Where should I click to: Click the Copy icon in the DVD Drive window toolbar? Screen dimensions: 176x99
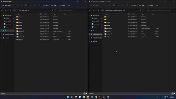point(110,5)
